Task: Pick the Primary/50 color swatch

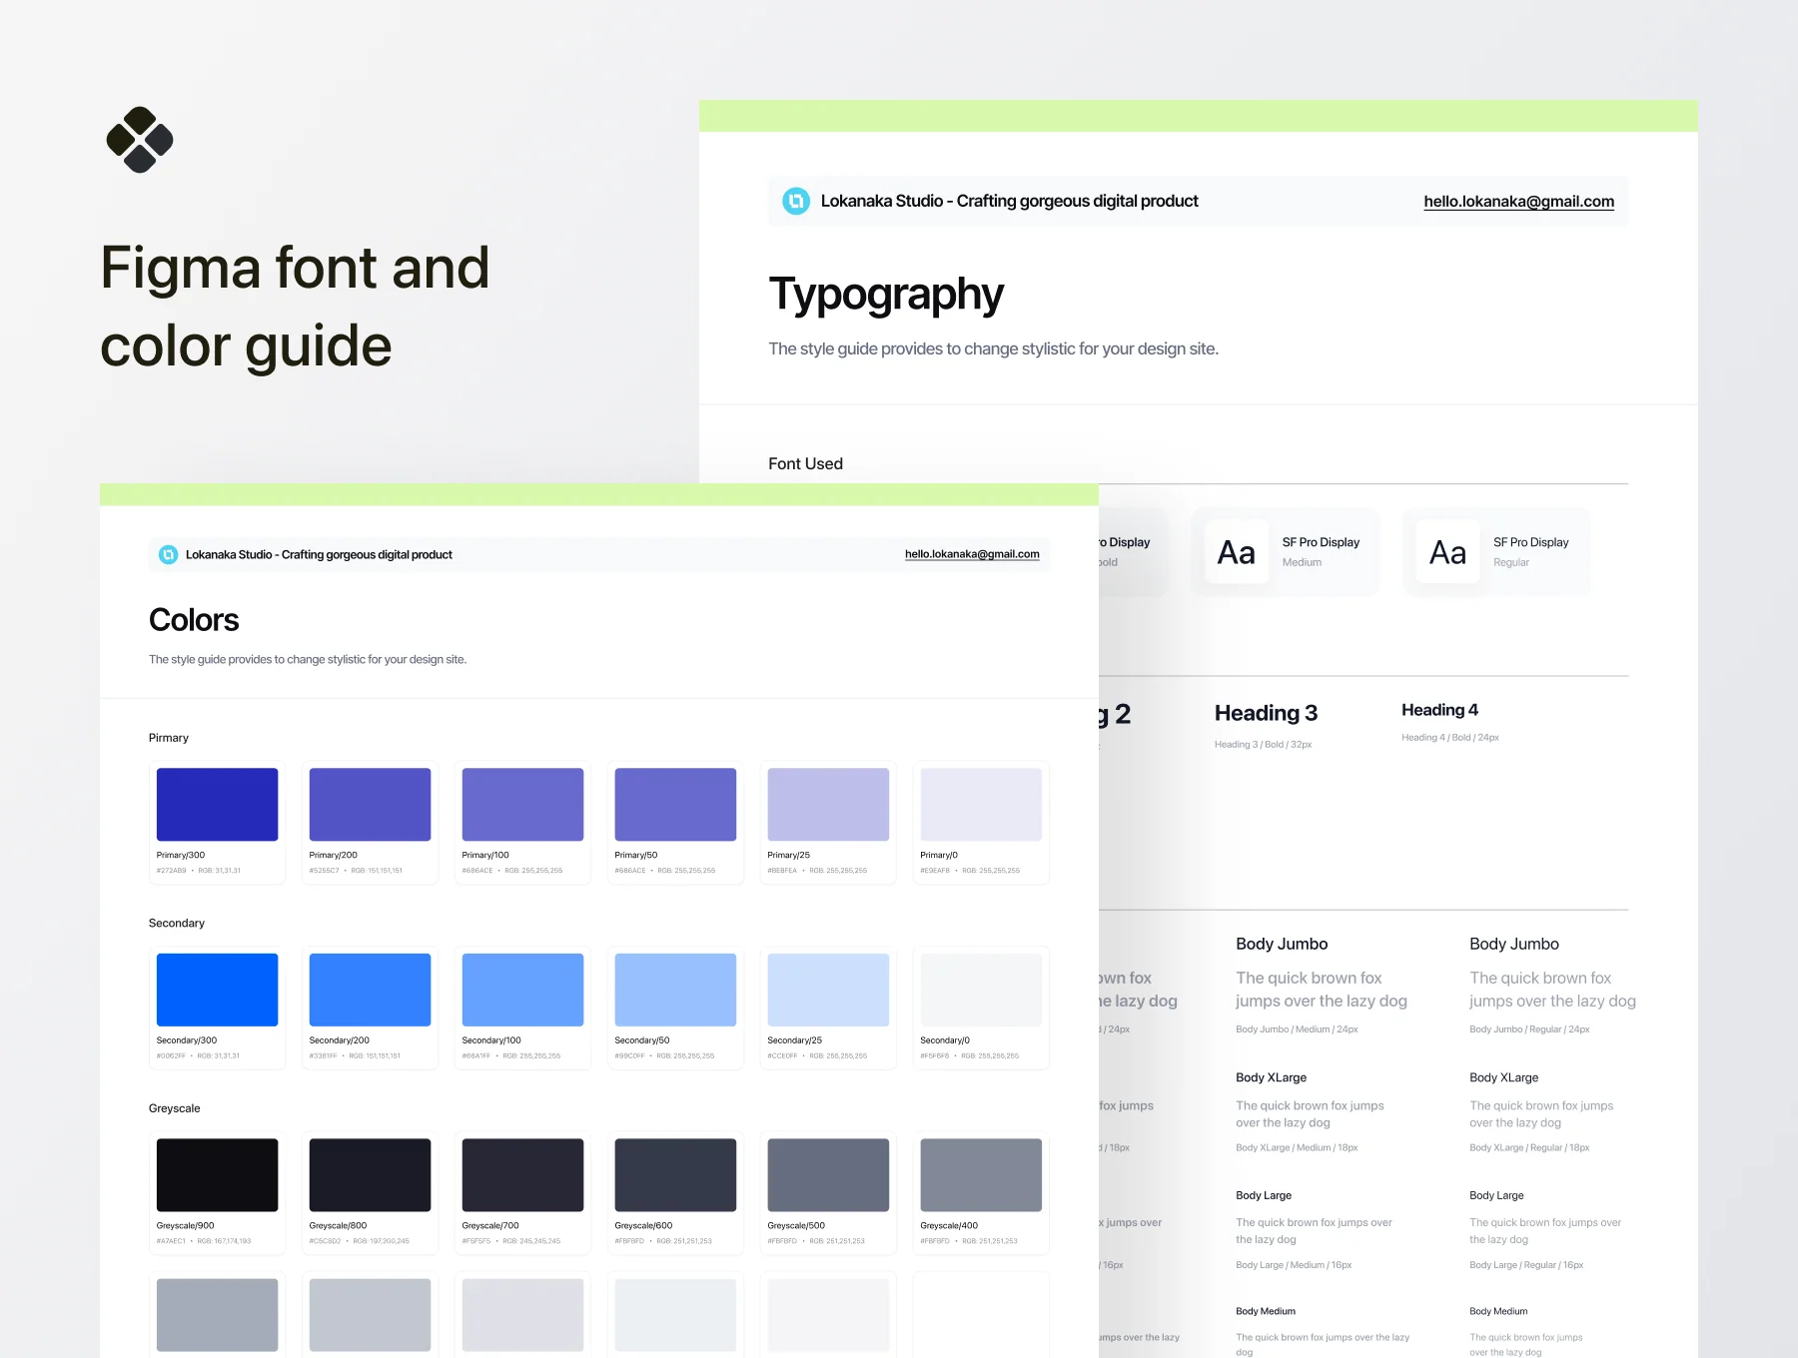Action: coord(675,804)
